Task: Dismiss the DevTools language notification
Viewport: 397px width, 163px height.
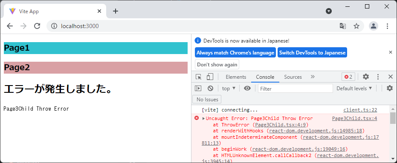Action: click(391, 52)
